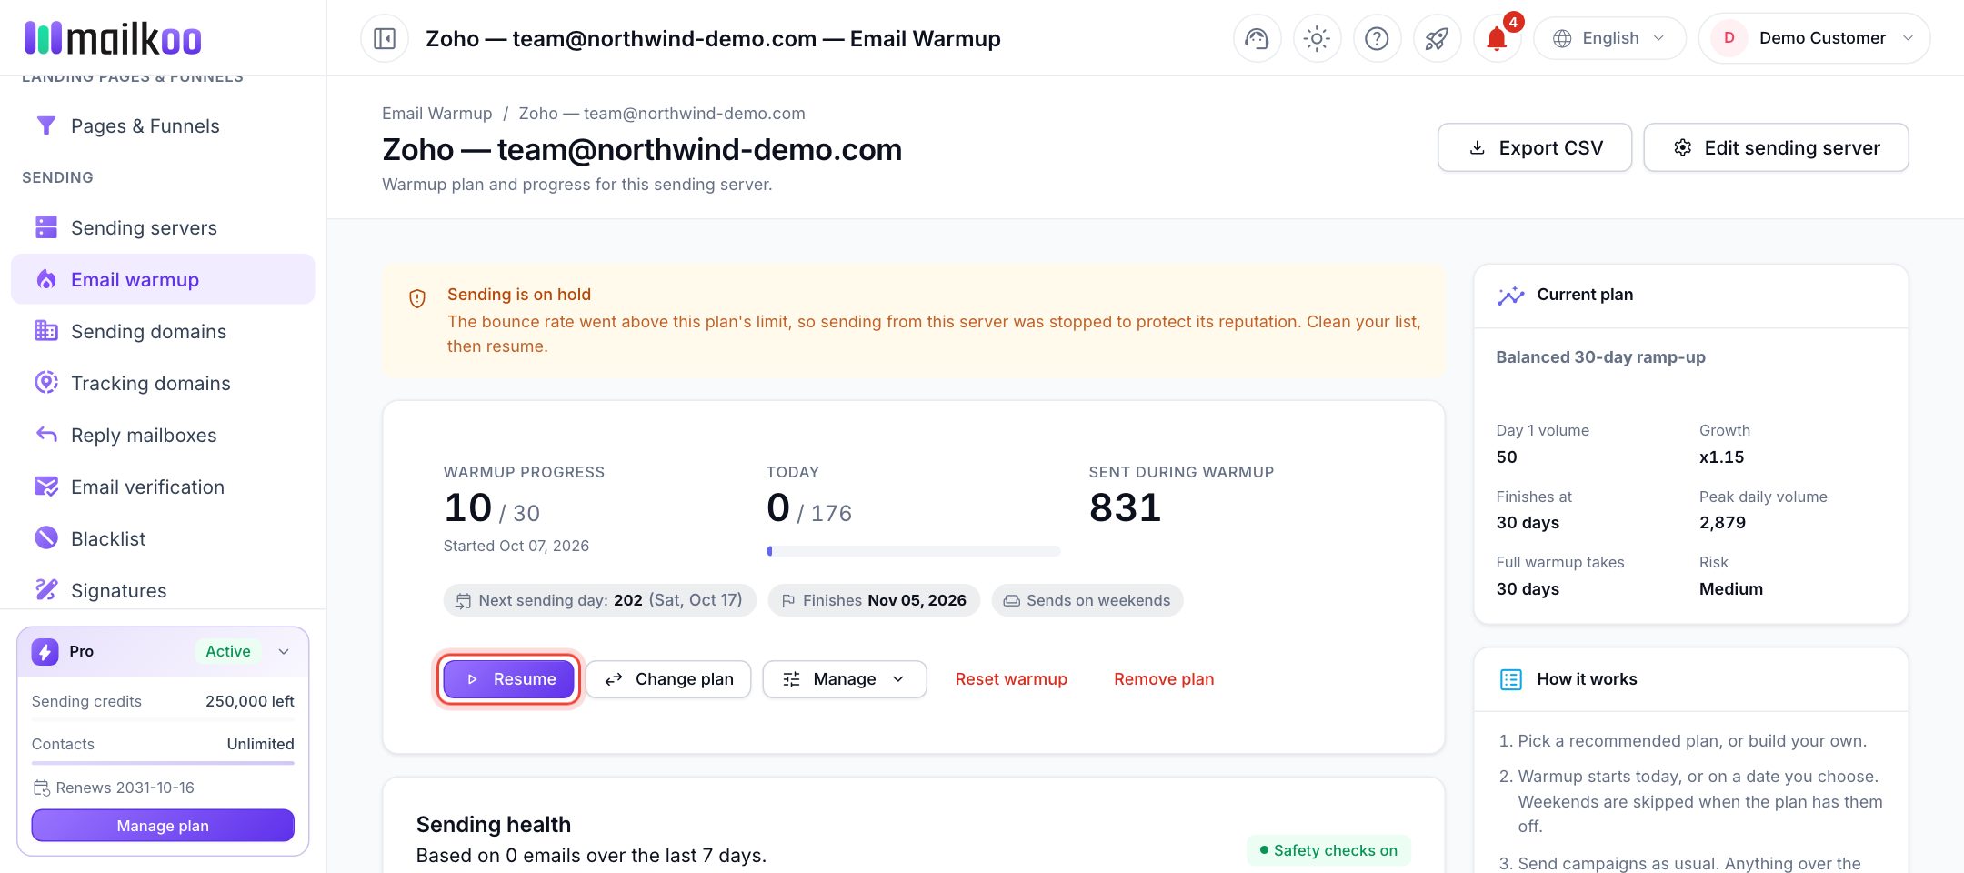Open the support headset icon

click(x=1257, y=38)
